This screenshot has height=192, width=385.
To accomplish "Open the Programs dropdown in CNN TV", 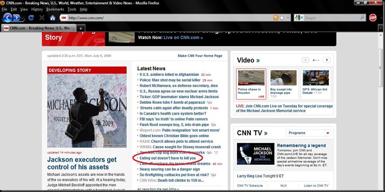I will [x=309, y=133].
